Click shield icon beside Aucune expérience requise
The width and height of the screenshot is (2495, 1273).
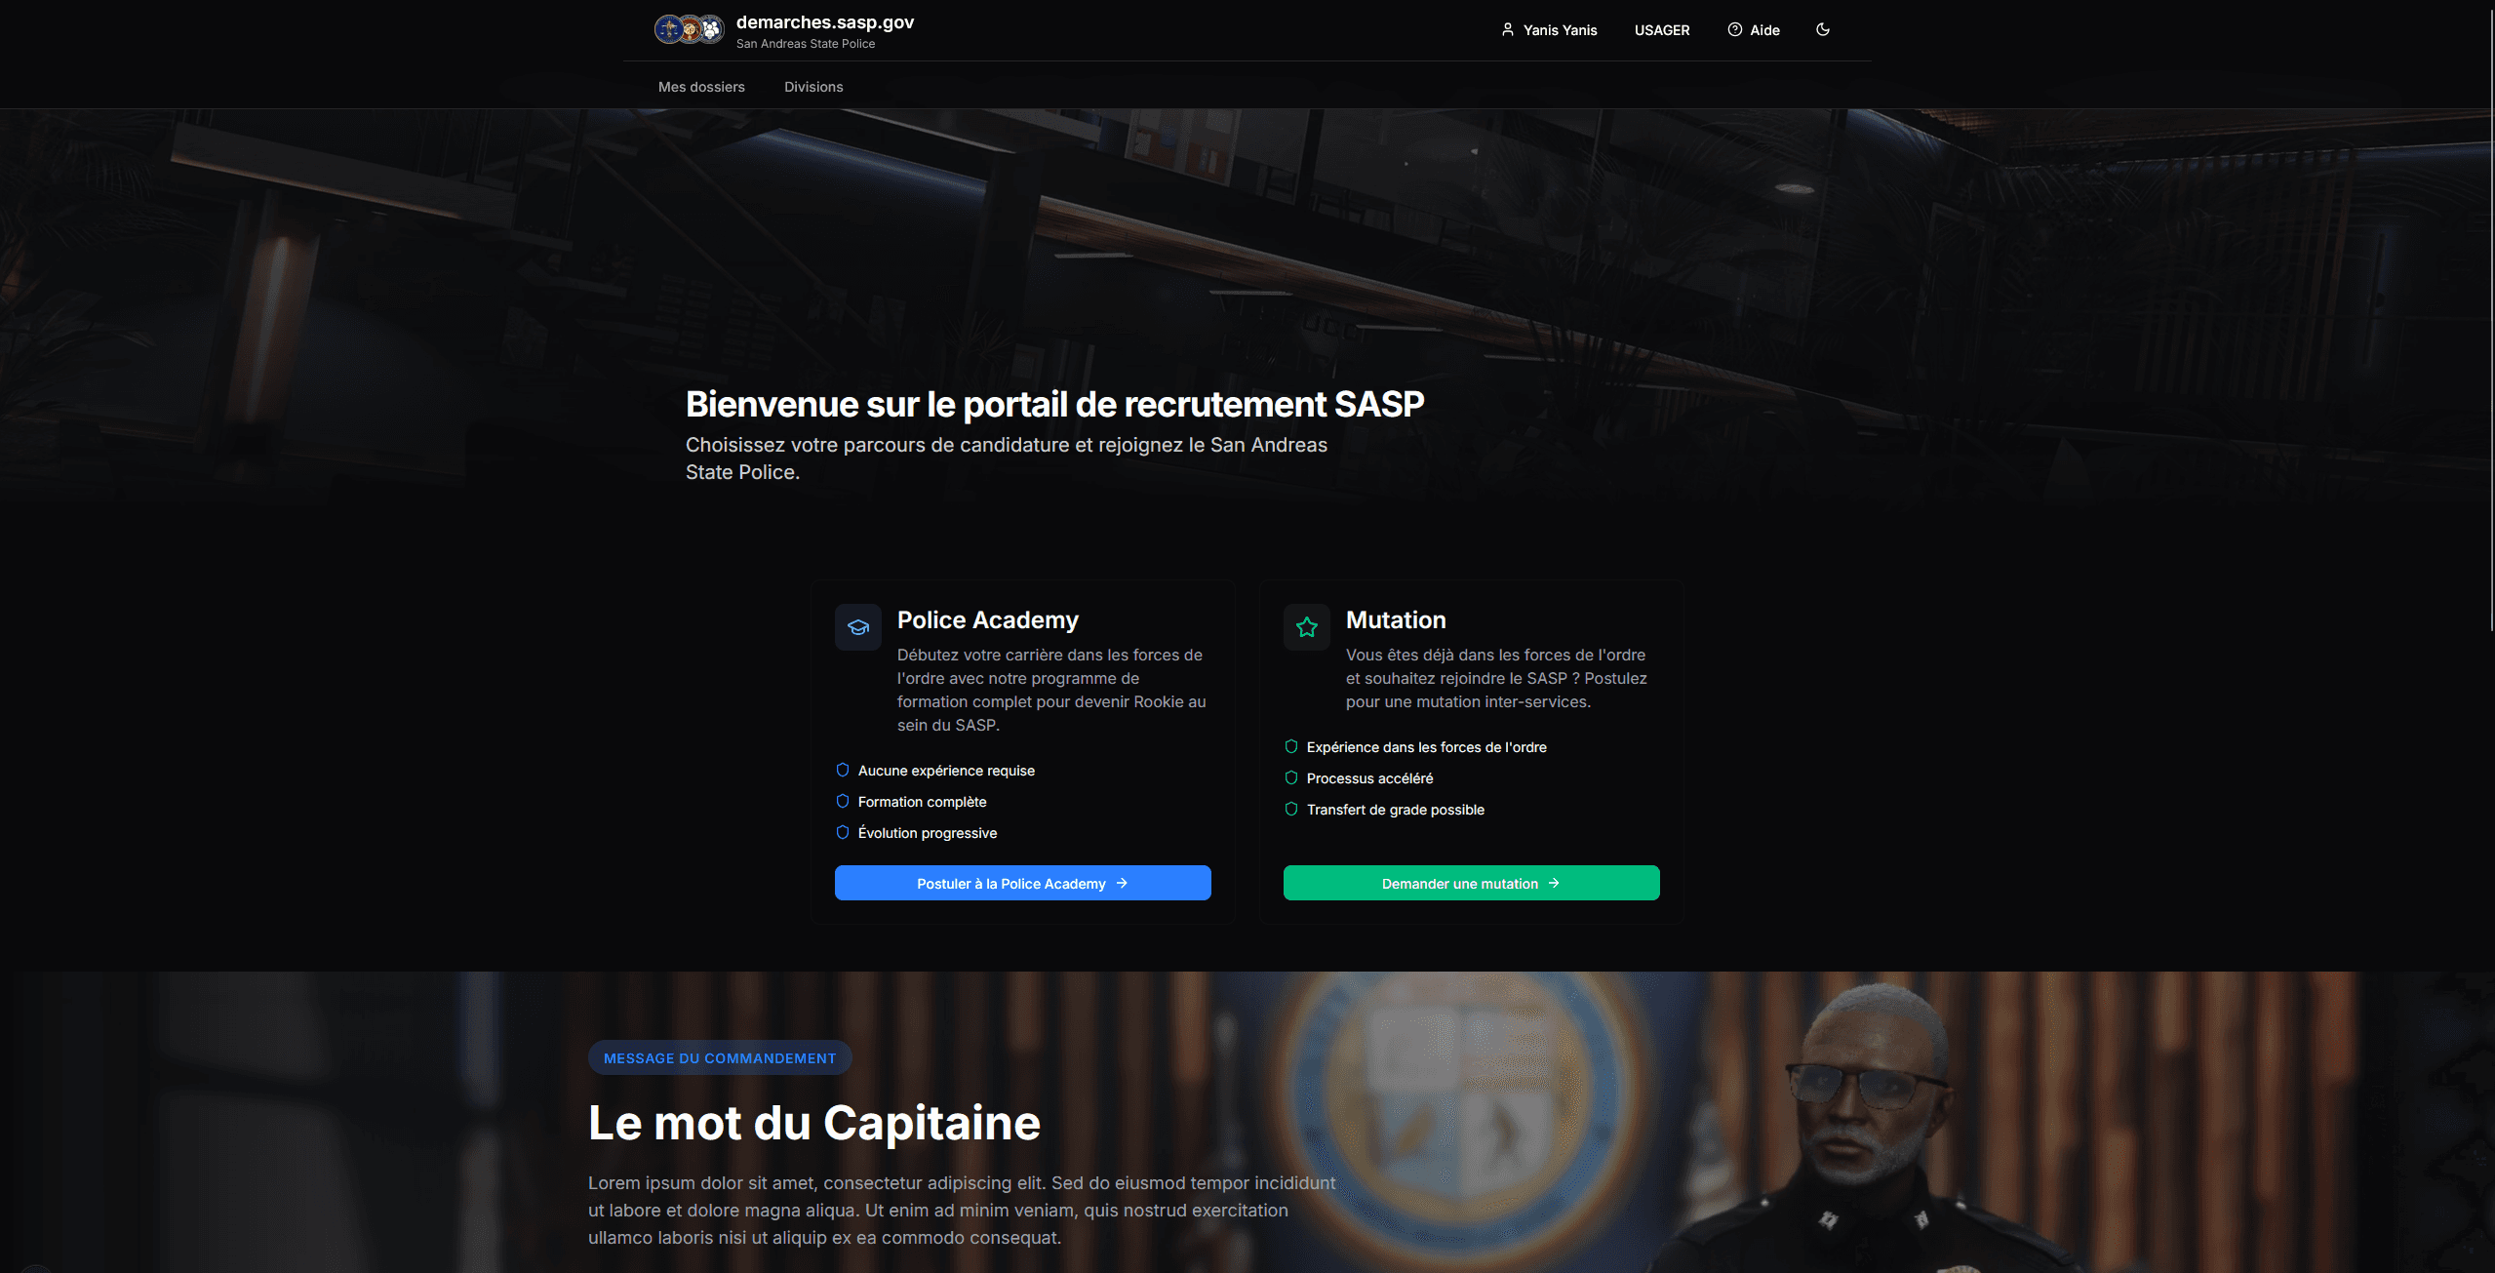[843, 770]
